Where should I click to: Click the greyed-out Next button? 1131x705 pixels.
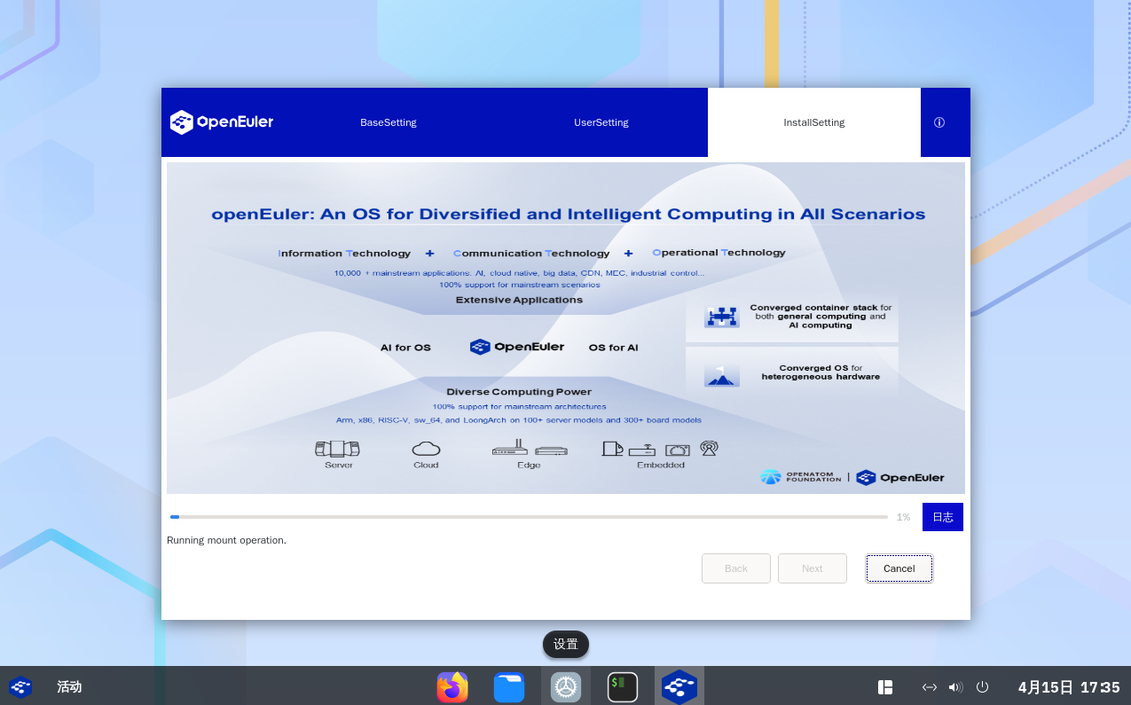coord(813,568)
